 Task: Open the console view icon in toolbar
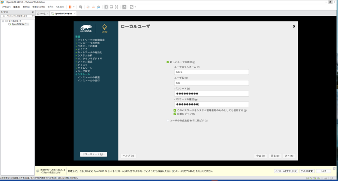[124, 7]
